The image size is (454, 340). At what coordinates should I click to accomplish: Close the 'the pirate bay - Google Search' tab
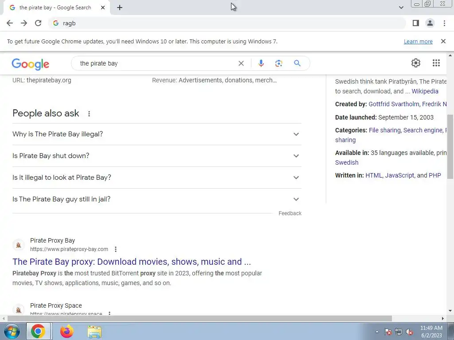tap(103, 8)
